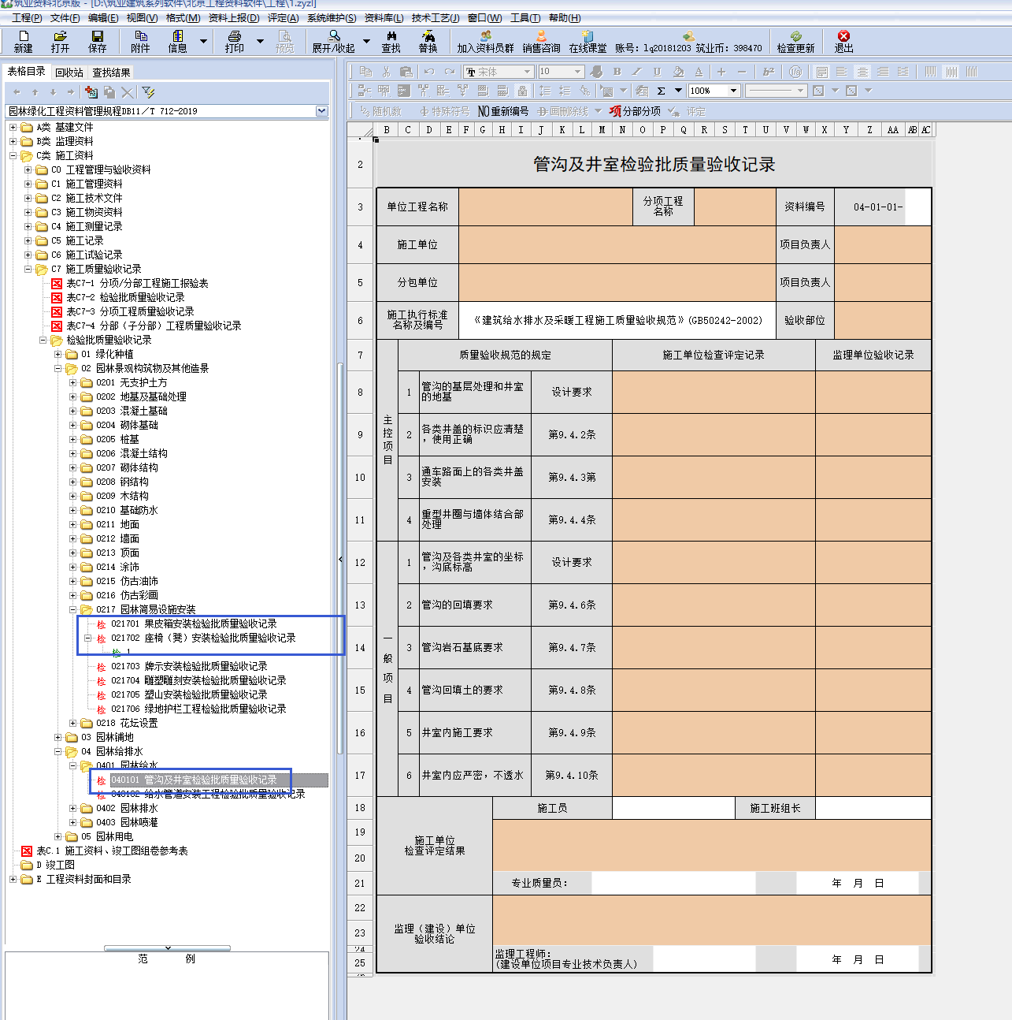The height and width of the screenshot is (1020, 1012).
Task: Select 表C7-1 分项/分部工程施工报验表
Action: coord(137,283)
